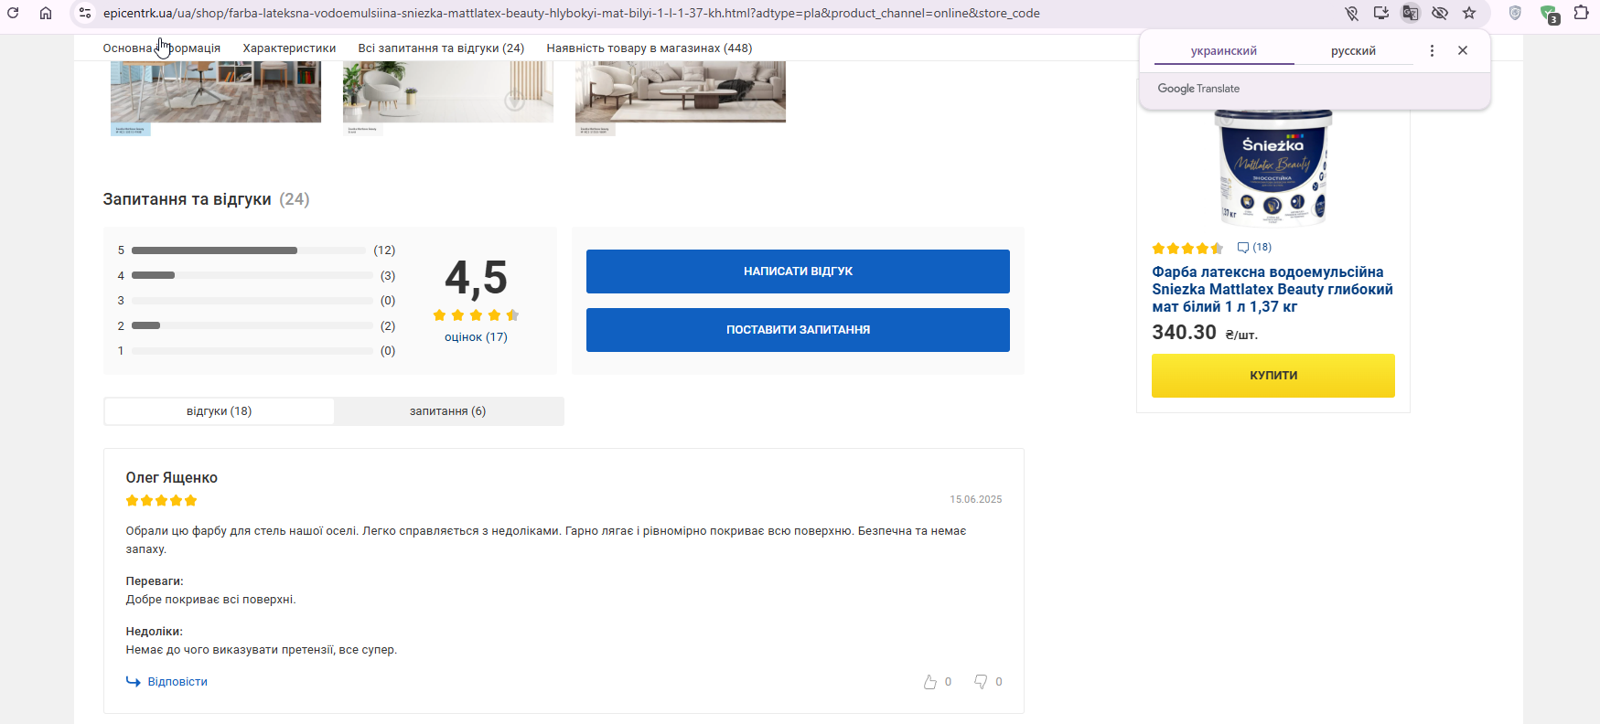Open the install app icon in address bar
Image resolution: width=1600 pixels, height=724 pixels.
coord(1380,13)
